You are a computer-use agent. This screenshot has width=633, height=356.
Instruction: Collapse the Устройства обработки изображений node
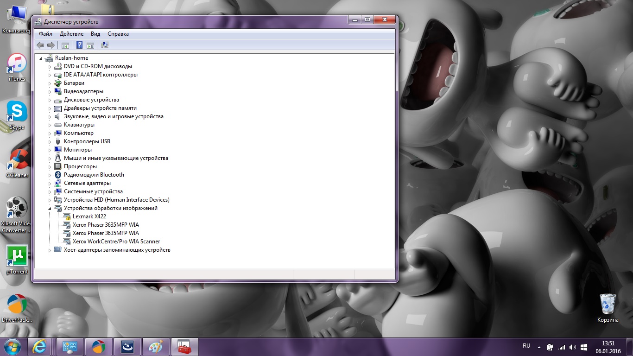(x=50, y=209)
